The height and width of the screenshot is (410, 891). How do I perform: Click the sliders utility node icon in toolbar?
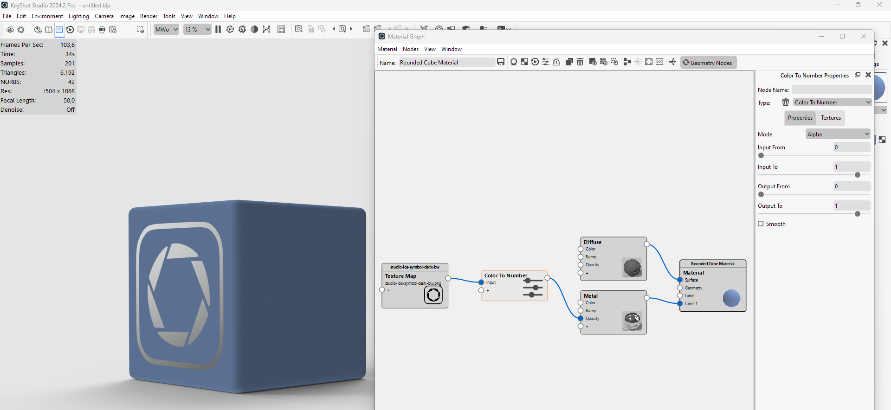[x=546, y=62]
